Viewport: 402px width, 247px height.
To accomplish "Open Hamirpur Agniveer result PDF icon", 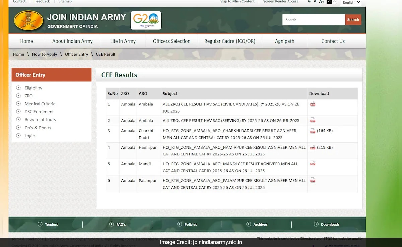I will (313, 147).
